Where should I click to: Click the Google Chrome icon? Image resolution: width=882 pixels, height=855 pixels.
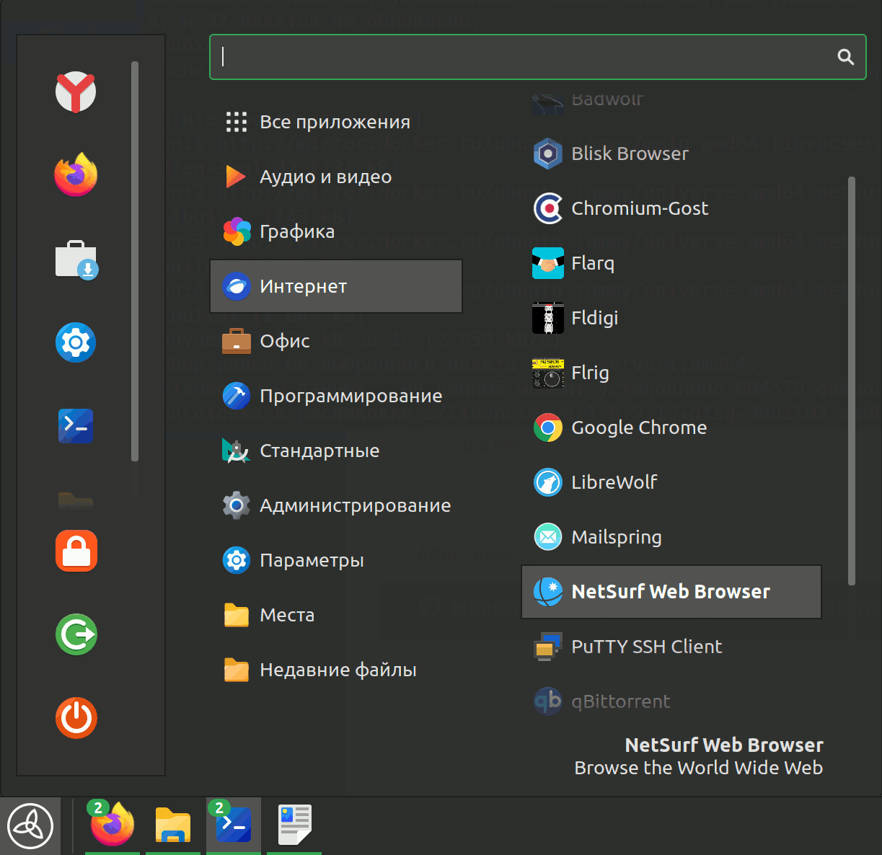[x=548, y=427]
